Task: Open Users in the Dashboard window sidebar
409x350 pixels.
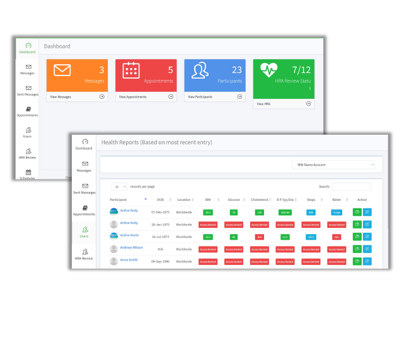Action: [x=27, y=133]
